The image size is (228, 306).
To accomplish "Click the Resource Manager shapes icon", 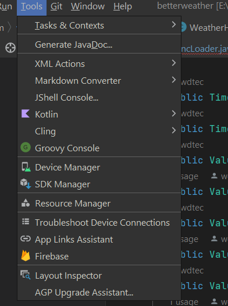I will click(x=26, y=203).
